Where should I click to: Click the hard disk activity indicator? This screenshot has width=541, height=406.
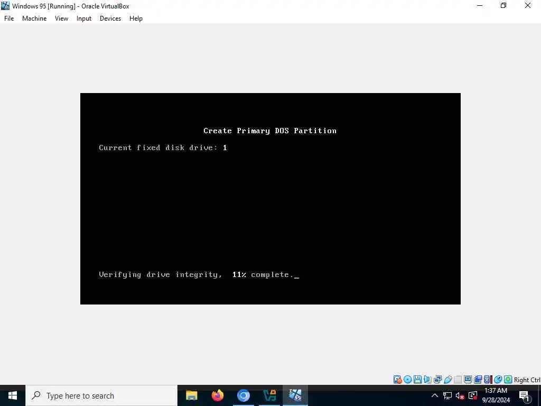coord(397,380)
